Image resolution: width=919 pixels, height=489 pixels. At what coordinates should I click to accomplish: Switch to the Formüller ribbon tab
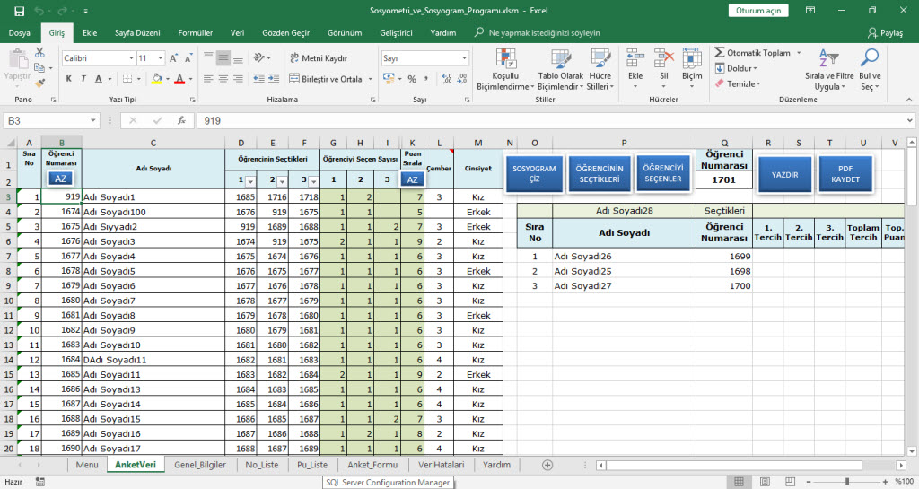[195, 33]
